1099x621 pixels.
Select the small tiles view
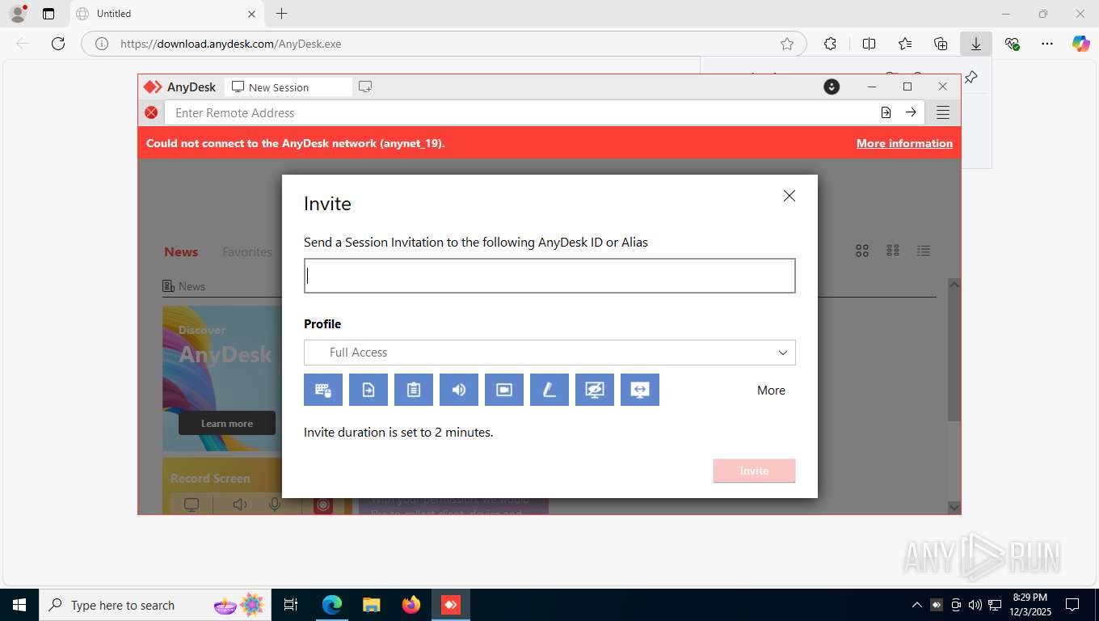pyautogui.click(x=893, y=251)
